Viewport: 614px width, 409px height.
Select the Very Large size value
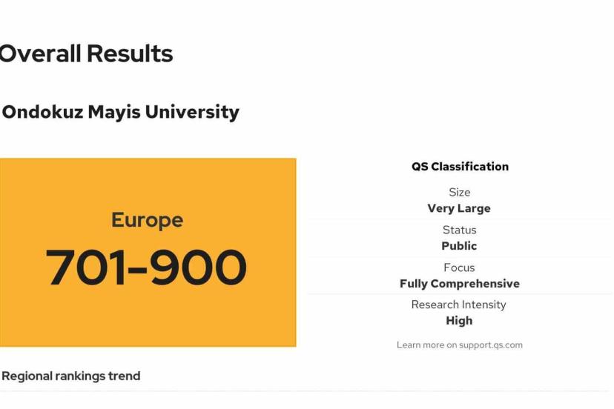[459, 208]
